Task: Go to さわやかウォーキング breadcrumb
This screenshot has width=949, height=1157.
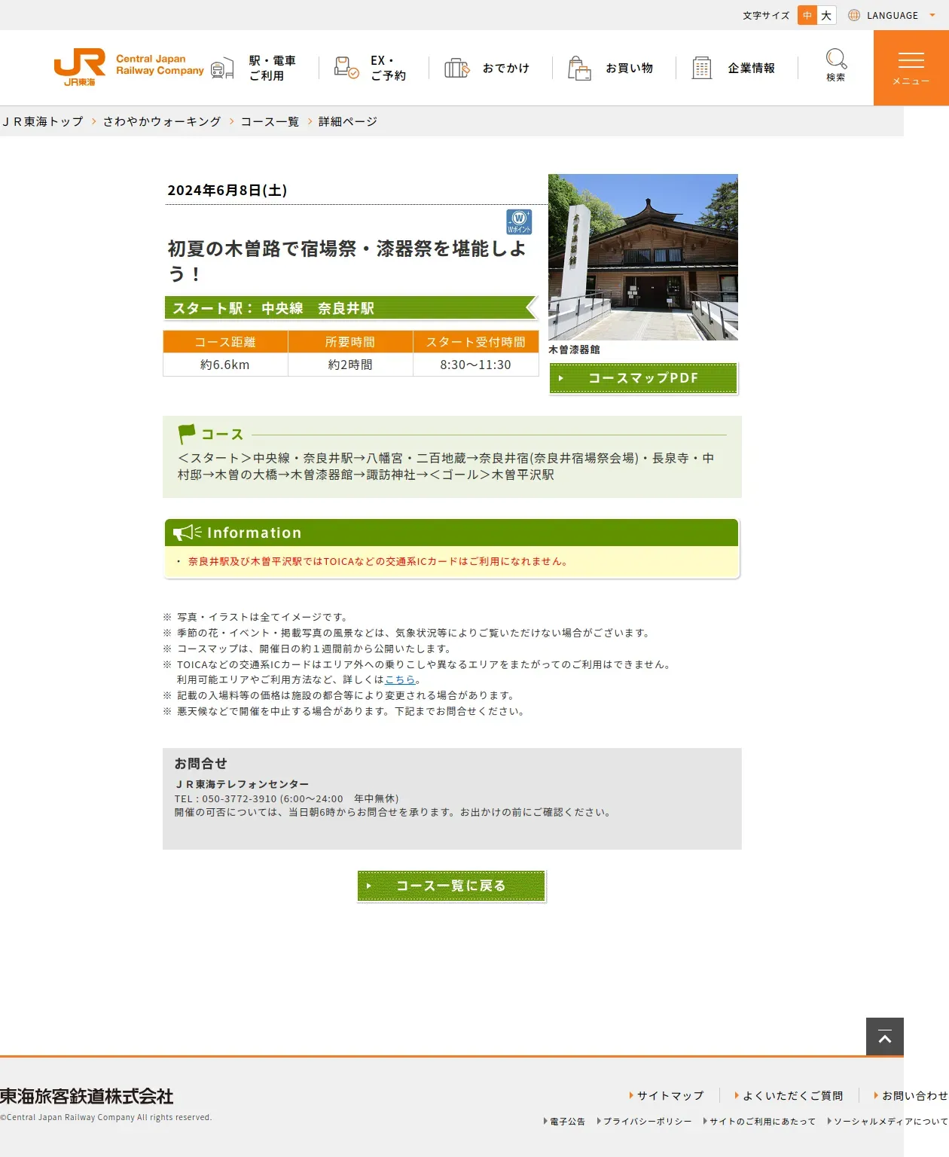Action: coord(162,121)
